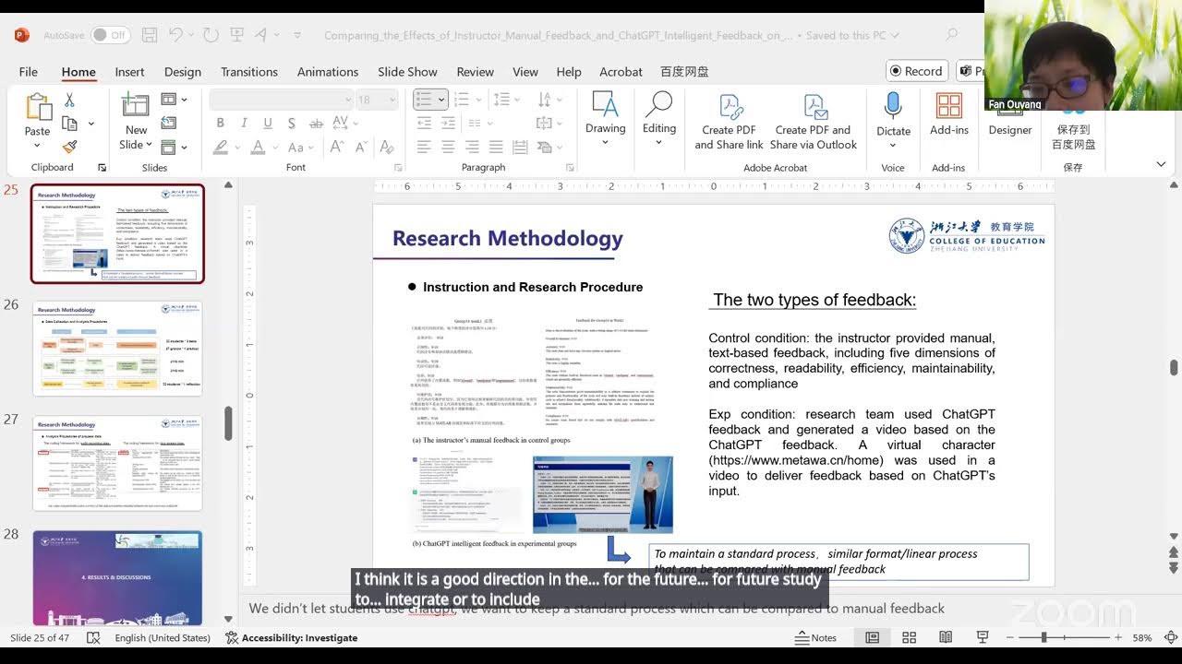
Task: Switch to Slide Sorter view
Action: coord(909,637)
